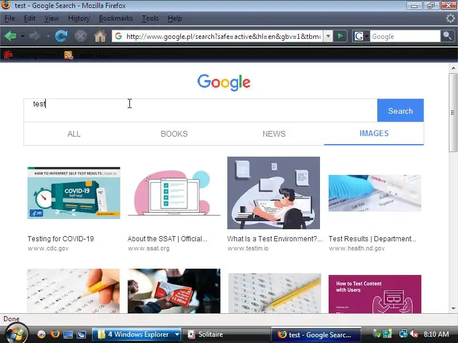Open the 'How to Test Content with Users' thumbnail
Viewport: 458px width, 343px height.
click(x=375, y=294)
